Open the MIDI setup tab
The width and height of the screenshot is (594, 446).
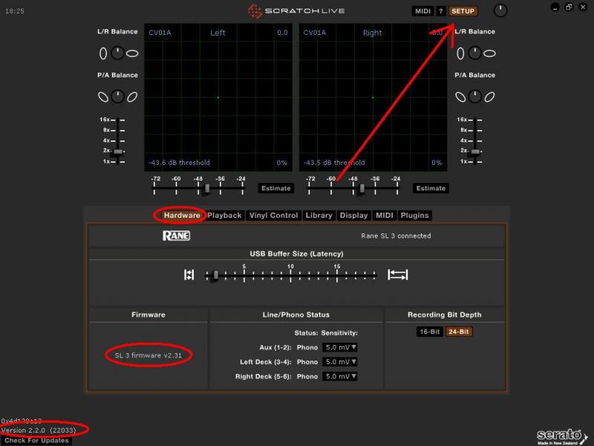(x=385, y=216)
